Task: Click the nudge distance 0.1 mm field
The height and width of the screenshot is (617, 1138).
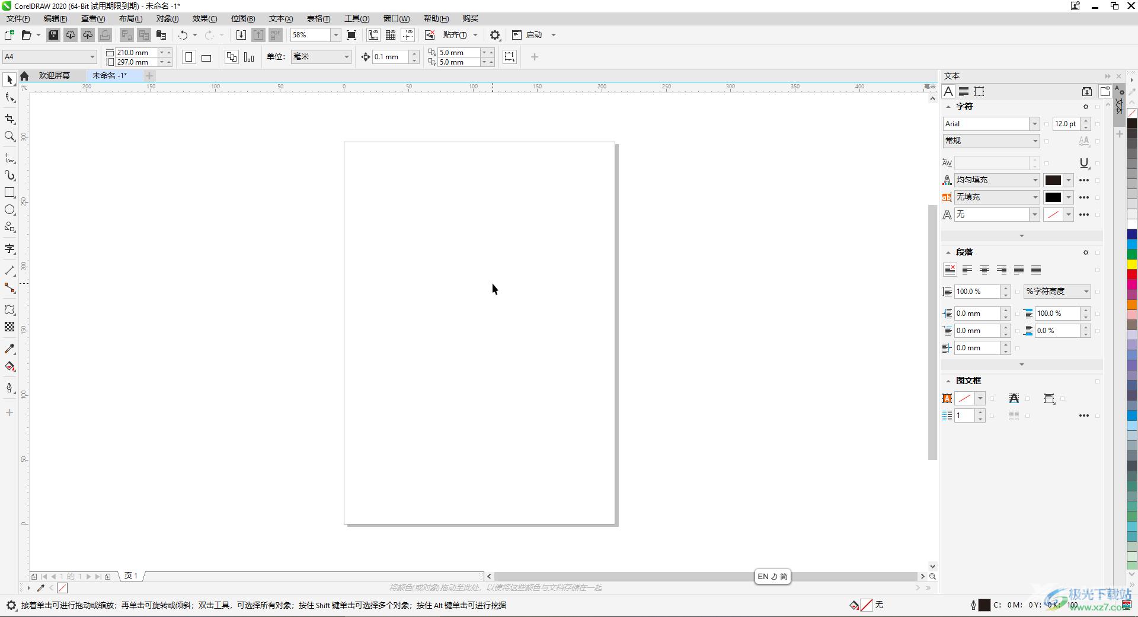Action: pyautogui.click(x=391, y=57)
